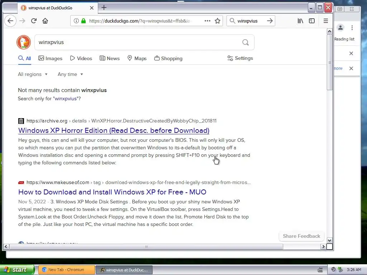
Task: Open Windows XP Horror Edition result link
Action: tap(114, 130)
